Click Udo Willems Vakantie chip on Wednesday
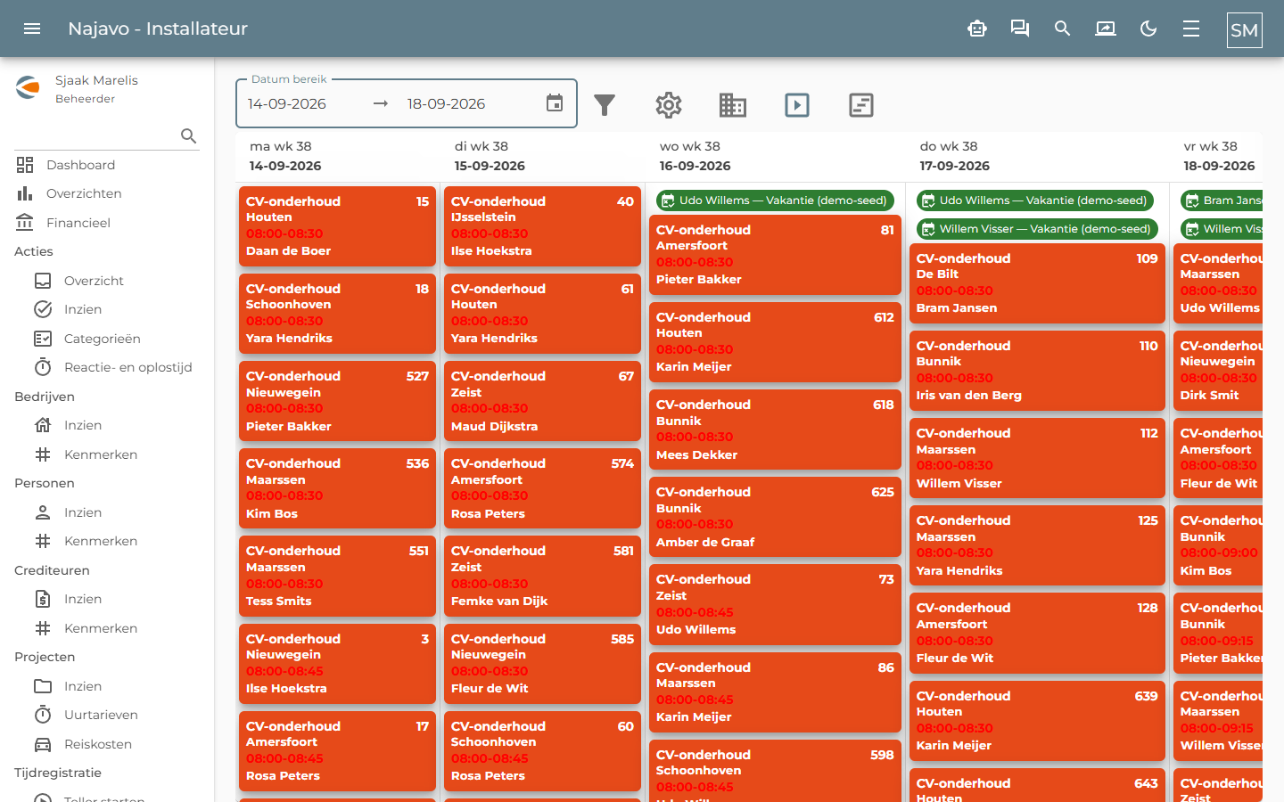Screen dimensions: 1284x802 pos(775,200)
